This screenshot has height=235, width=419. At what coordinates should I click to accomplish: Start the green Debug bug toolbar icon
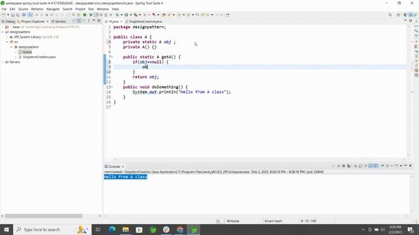coord(117,15)
